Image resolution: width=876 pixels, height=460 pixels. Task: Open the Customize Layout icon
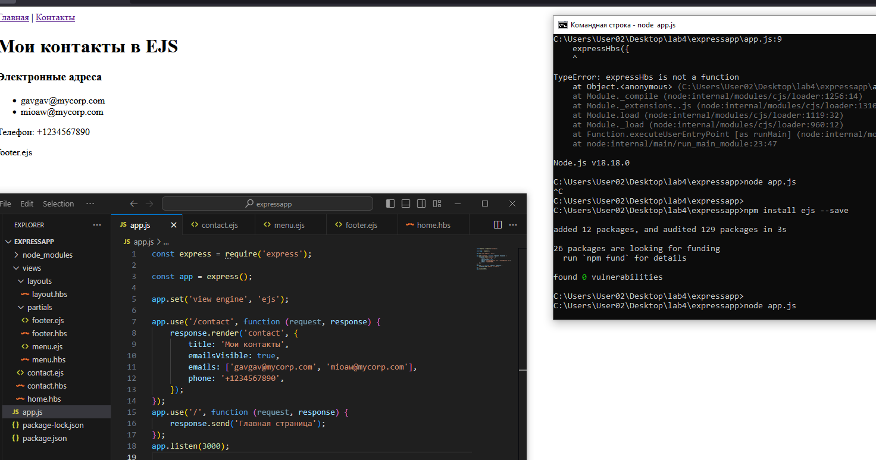pos(437,204)
